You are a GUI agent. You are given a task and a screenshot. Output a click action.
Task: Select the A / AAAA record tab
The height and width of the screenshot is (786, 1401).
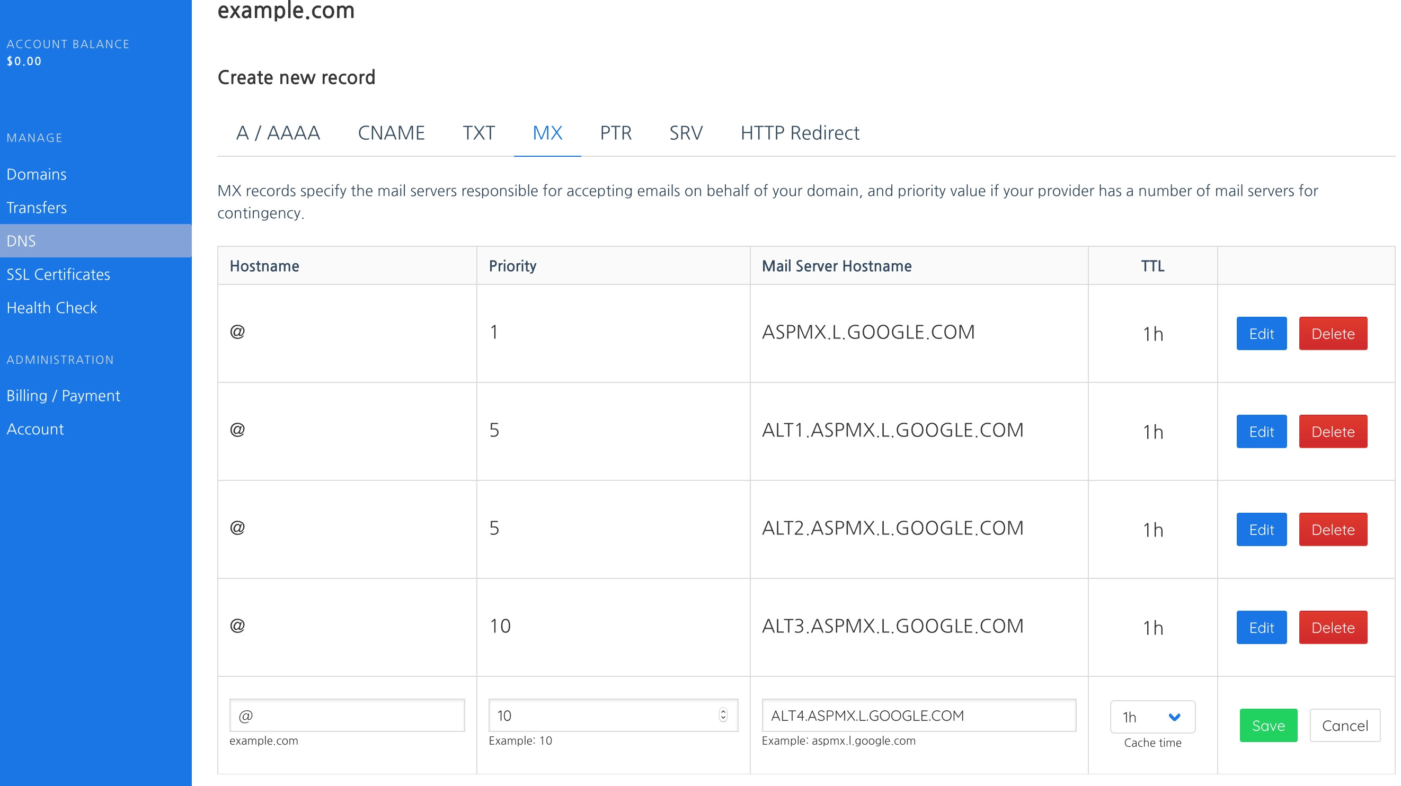[x=278, y=133]
